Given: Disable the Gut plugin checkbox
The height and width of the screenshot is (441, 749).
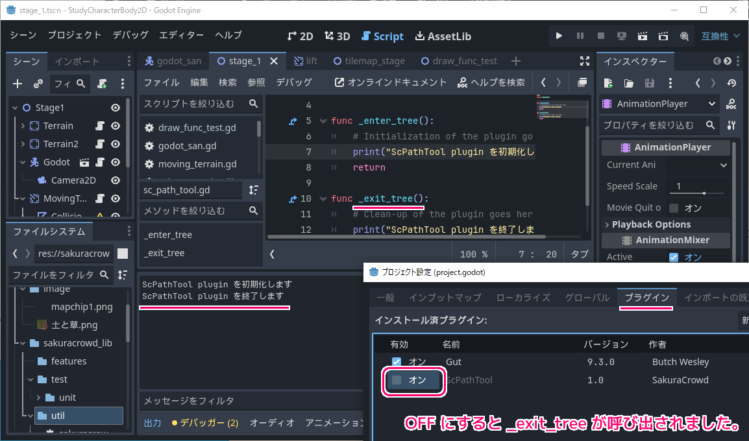Looking at the screenshot, I should pyautogui.click(x=397, y=362).
